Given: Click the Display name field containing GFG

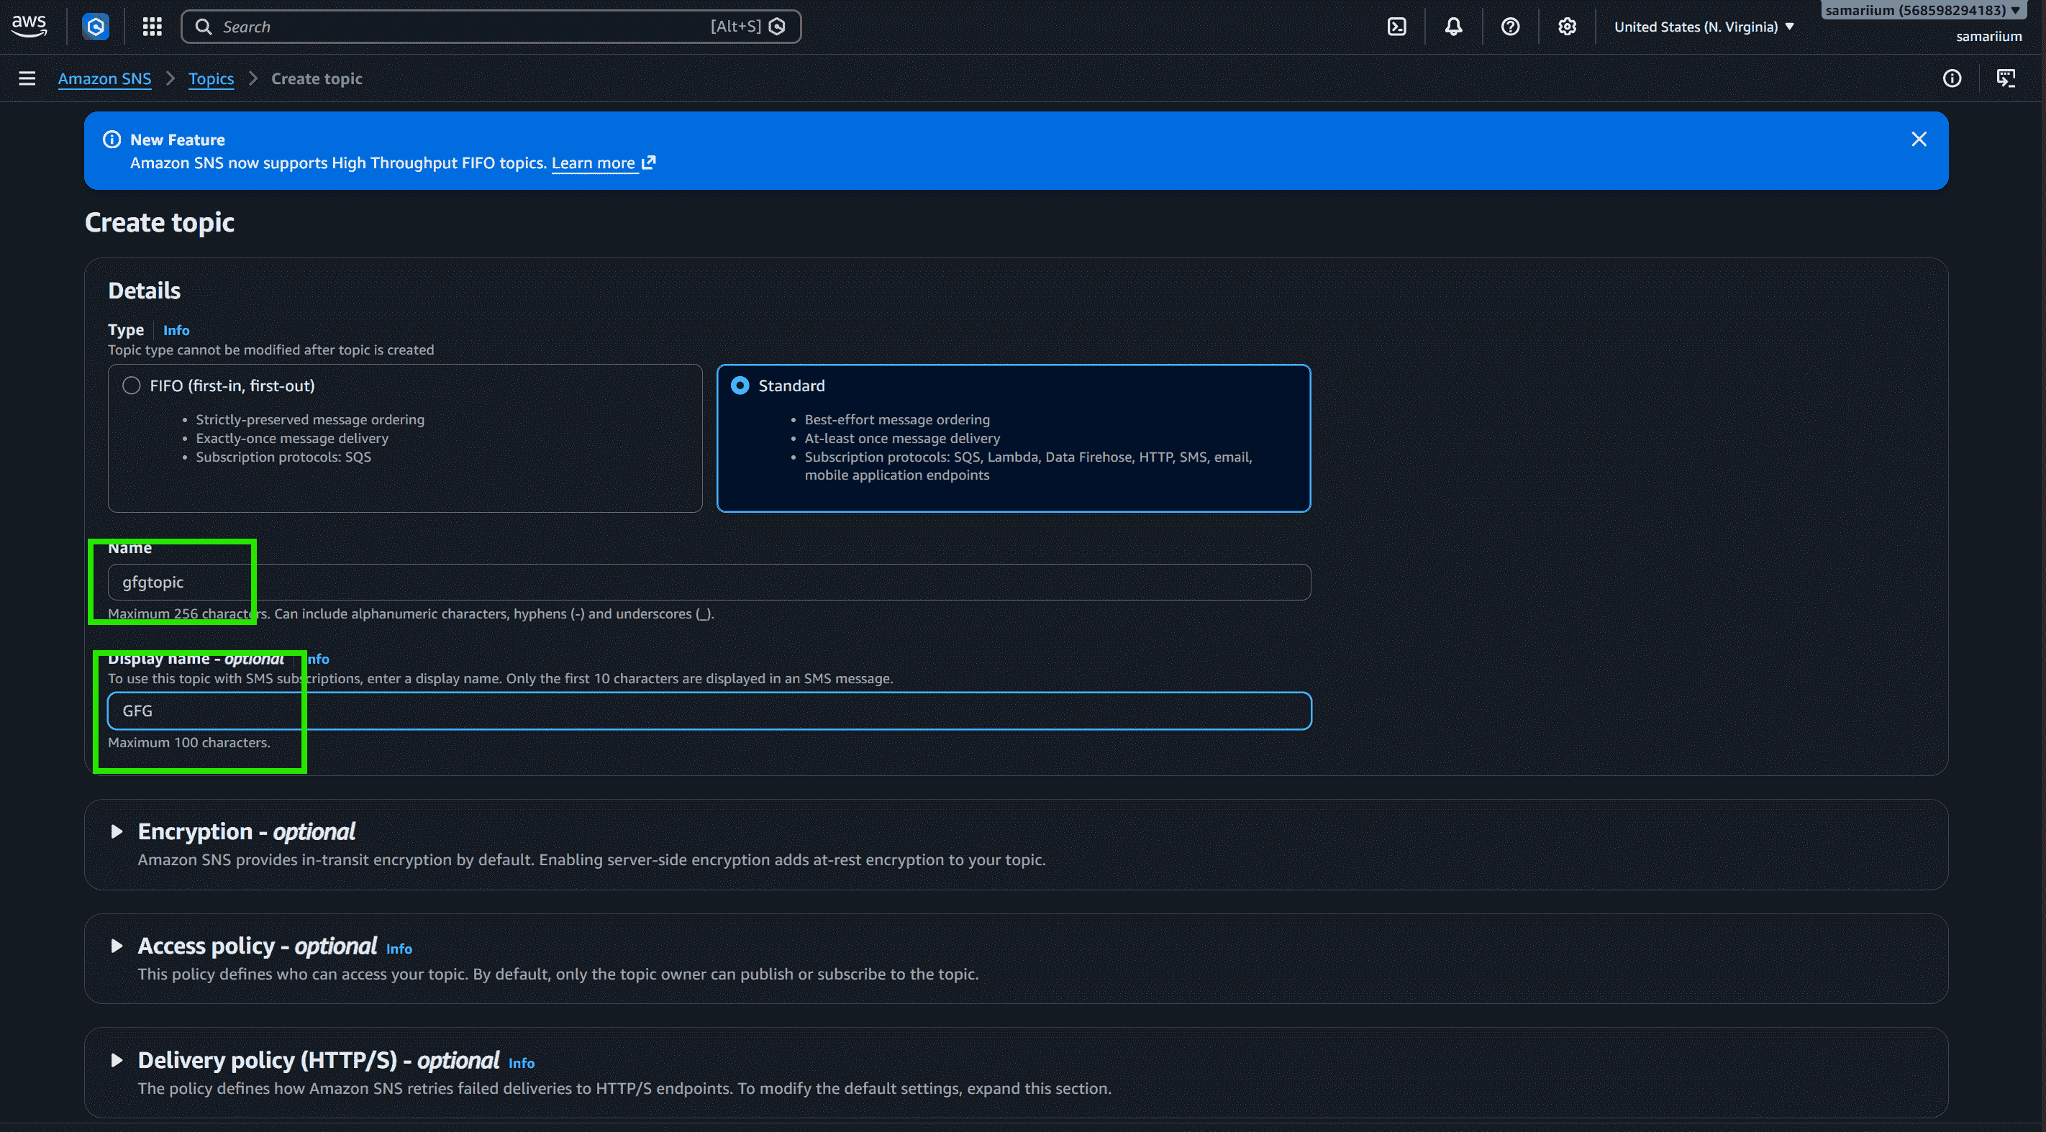Looking at the screenshot, I should 709,711.
